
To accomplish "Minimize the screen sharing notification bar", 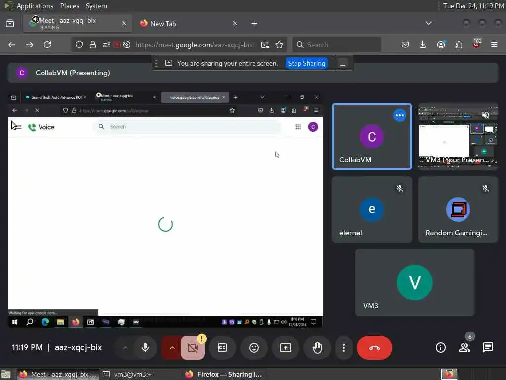I will [343, 64].
